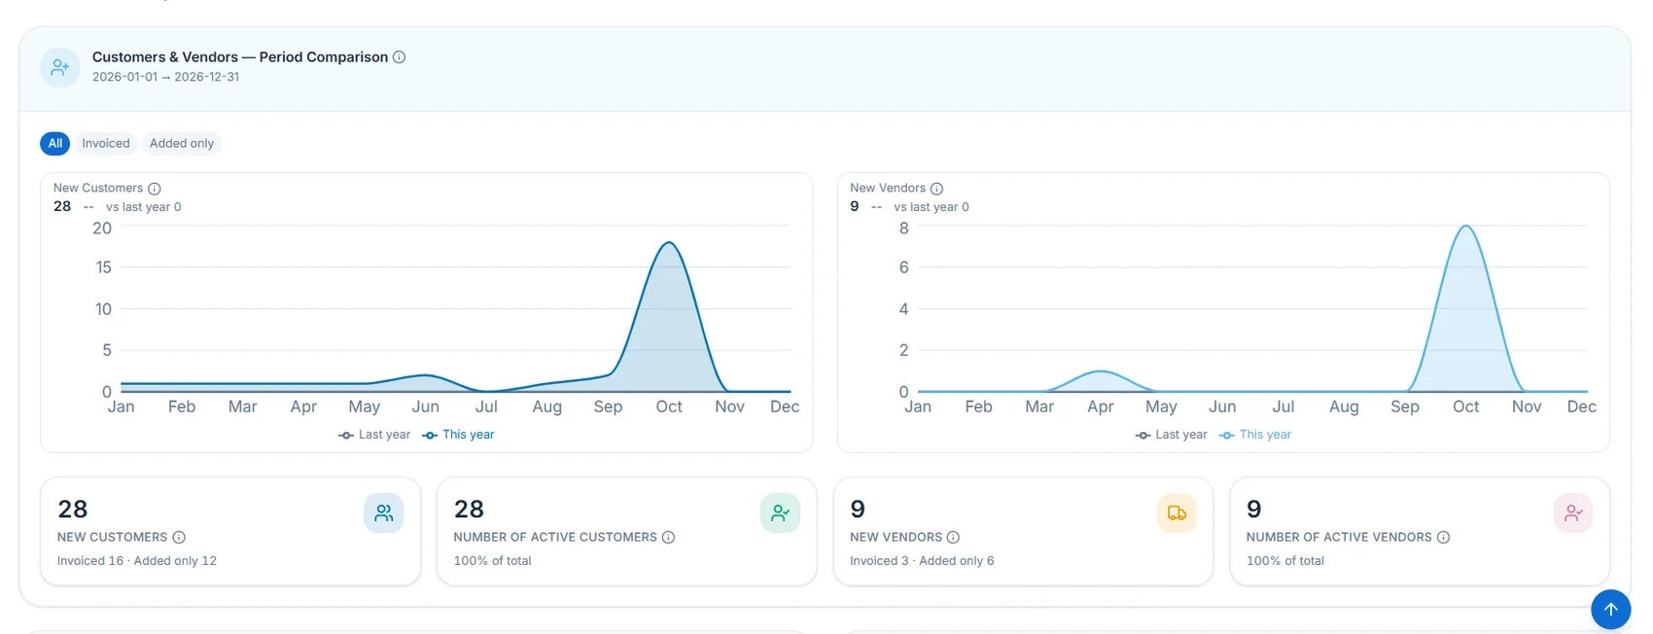Click the user-check icon on Active Vendors card
The height and width of the screenshot is (634, 1653).
tap(1573, 513)
